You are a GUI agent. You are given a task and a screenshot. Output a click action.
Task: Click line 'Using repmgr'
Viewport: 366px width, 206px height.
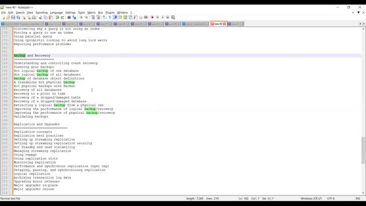click(25, 154)
